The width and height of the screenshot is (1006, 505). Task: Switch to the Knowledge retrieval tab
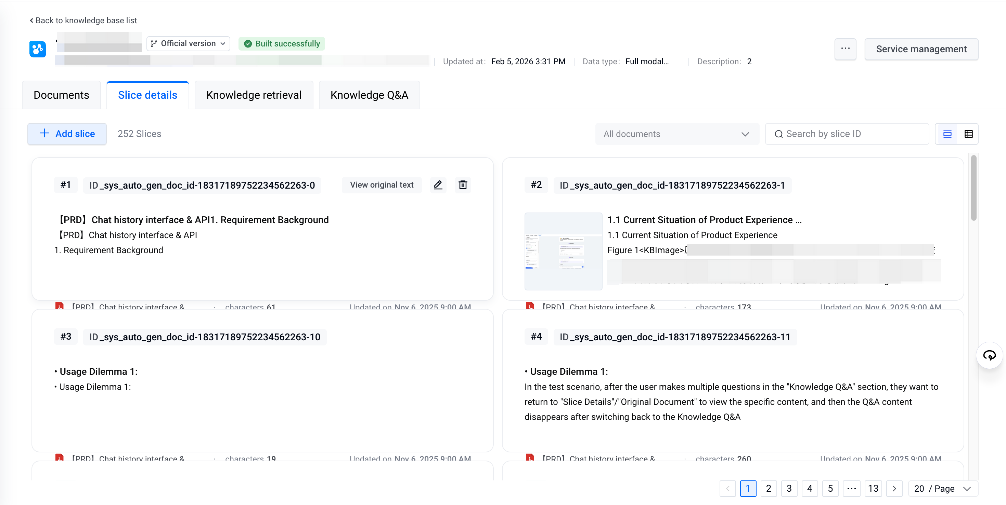(254, 95)
